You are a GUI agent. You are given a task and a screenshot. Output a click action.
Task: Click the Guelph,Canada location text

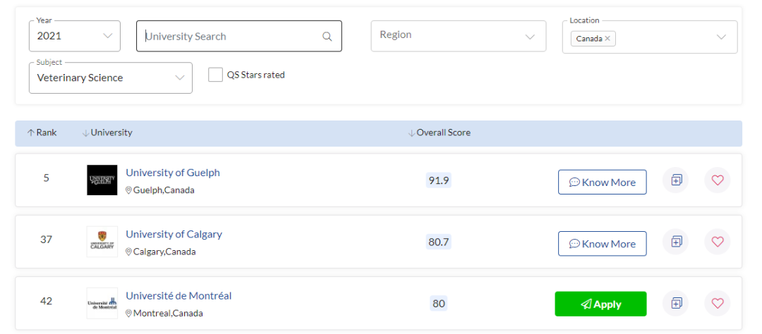[x=160, y=190]
